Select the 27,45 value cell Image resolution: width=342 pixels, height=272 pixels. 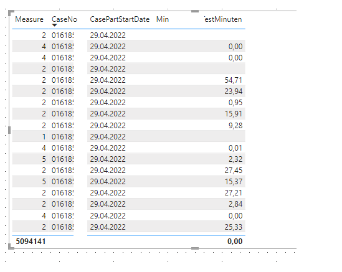coord(234,171)
